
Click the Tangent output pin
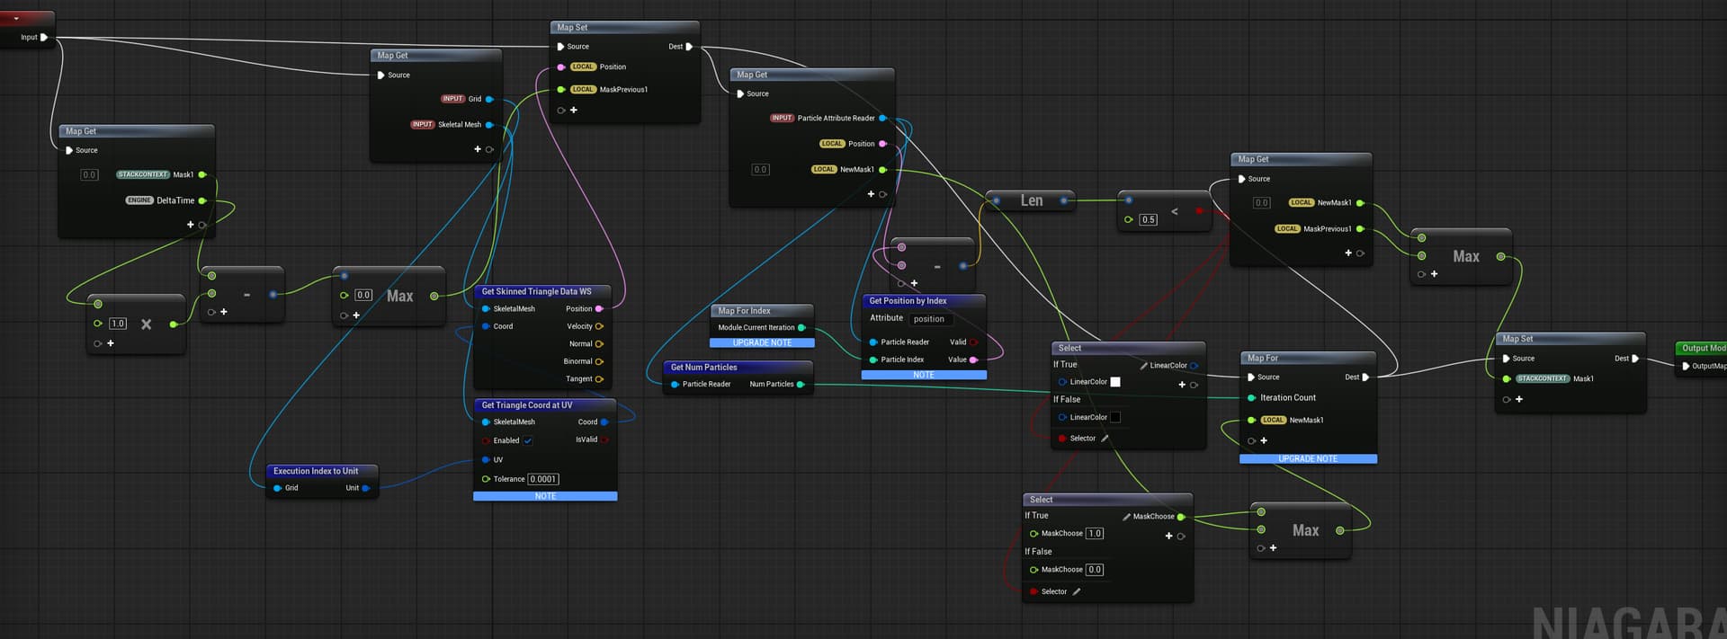click(599, 379)
